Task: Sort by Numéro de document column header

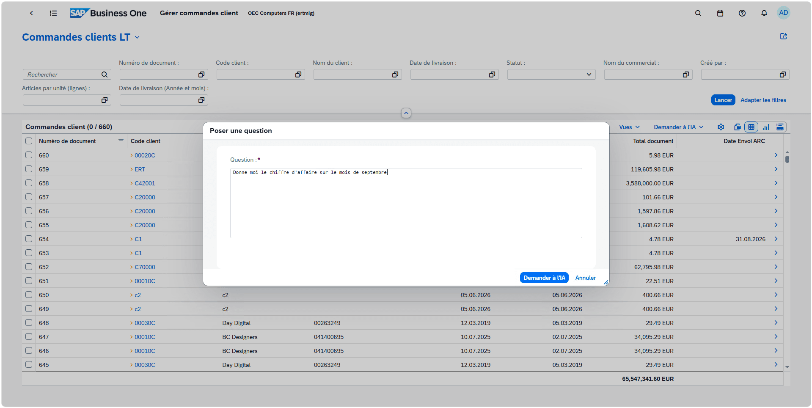Action: click(x=67, y=141)
